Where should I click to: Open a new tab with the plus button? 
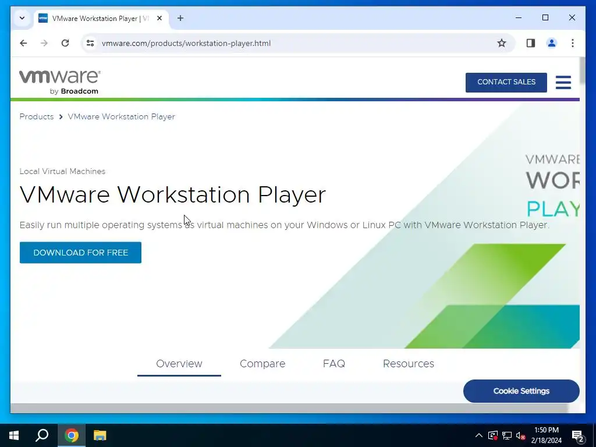180,18
